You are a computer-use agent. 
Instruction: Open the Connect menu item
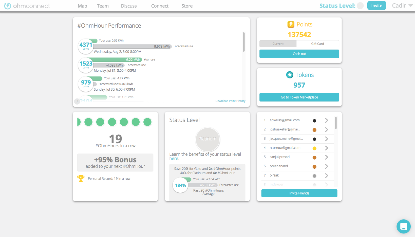coord(160,6)
